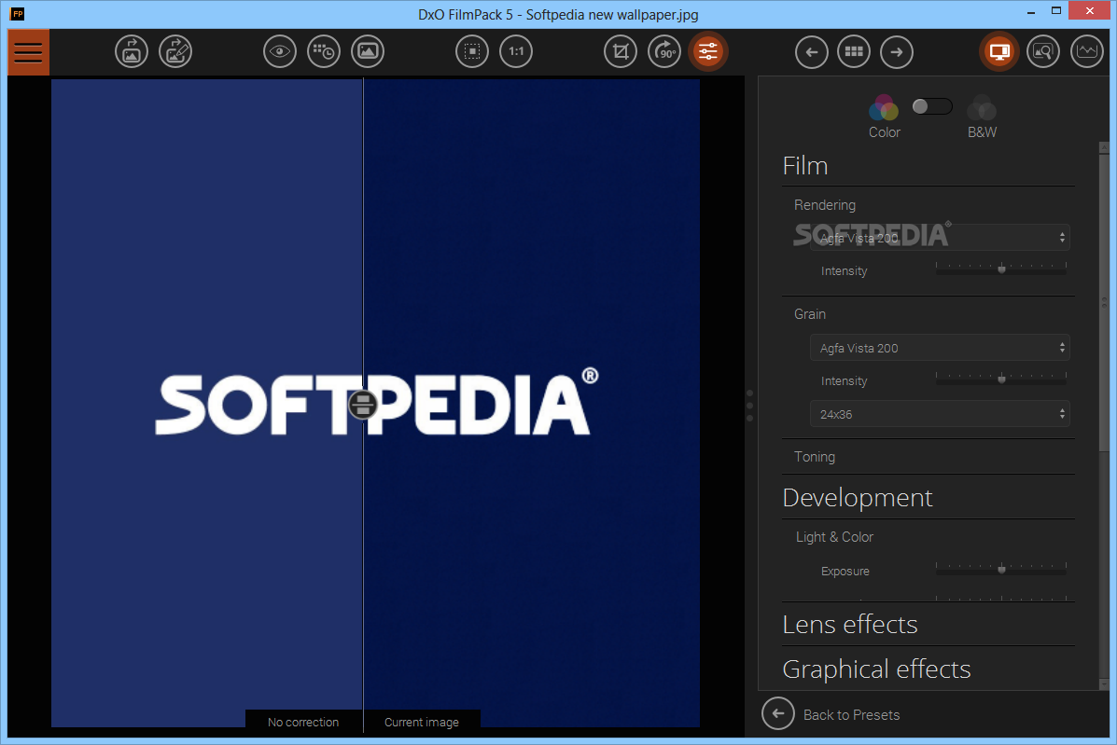
Task: Click the fit-to-screen zoom icon
Action: pyautogui.click(x=471, y=51)
